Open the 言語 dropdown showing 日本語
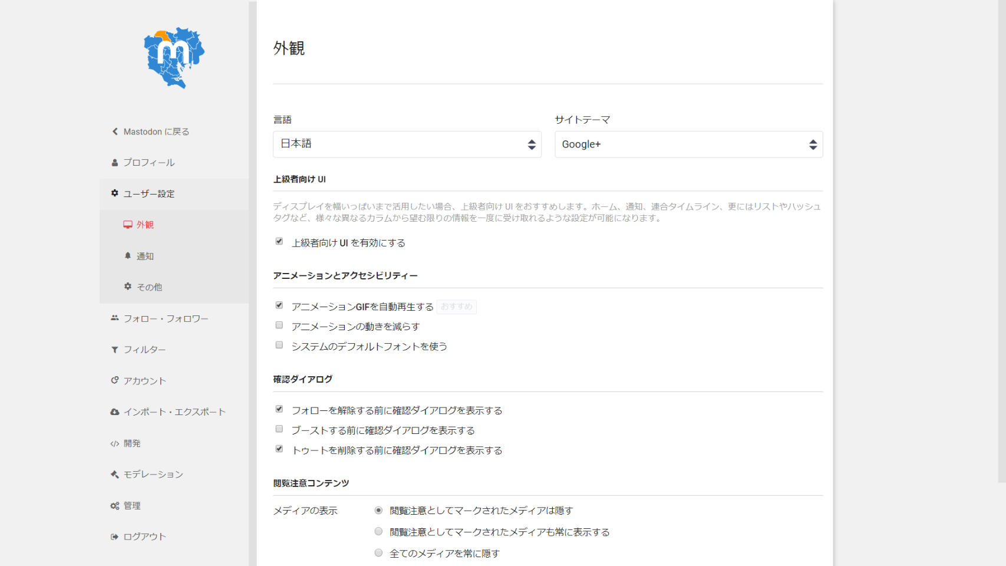The width and height of the screenshot is (1006, 566). tap(407, 144)
